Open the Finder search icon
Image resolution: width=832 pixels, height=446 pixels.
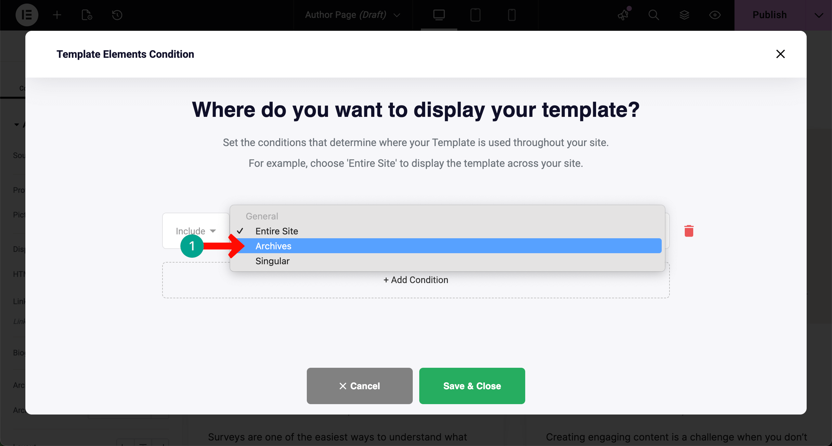(x=654, y=15)
